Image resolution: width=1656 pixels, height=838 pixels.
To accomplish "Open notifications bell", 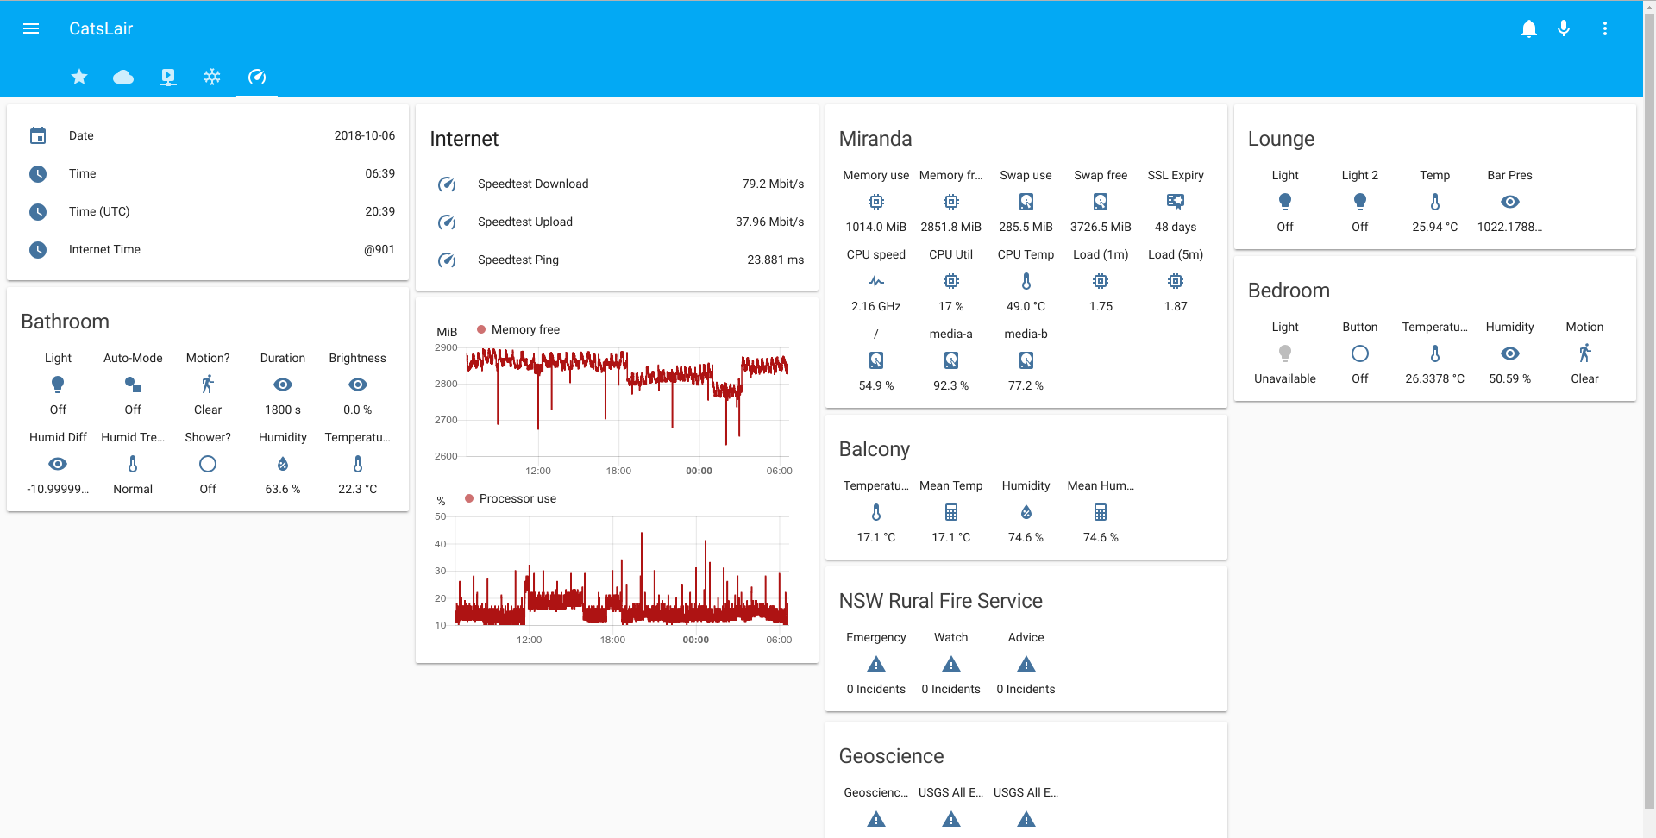I will 1529,28.
